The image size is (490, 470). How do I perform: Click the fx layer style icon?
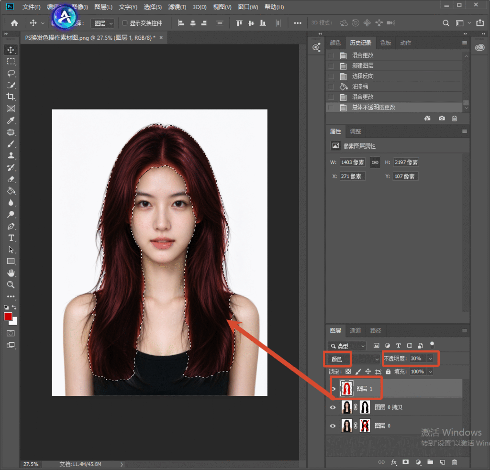pyautogui.click(x=394, y=462)
